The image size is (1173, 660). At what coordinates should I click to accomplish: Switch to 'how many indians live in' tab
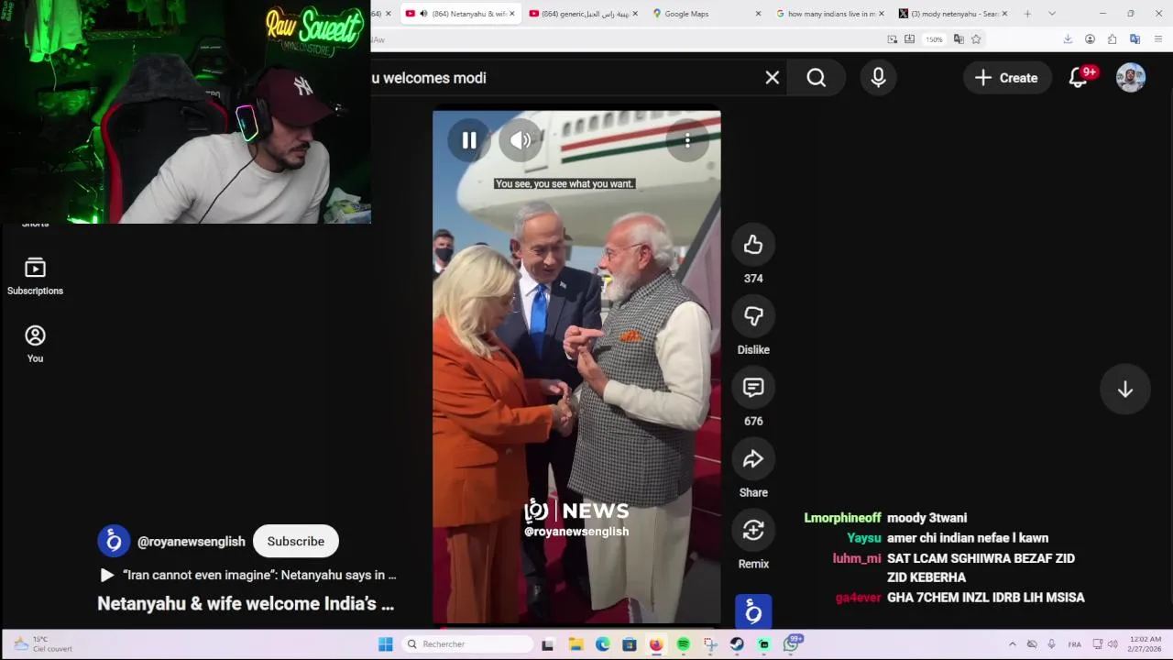829,14
